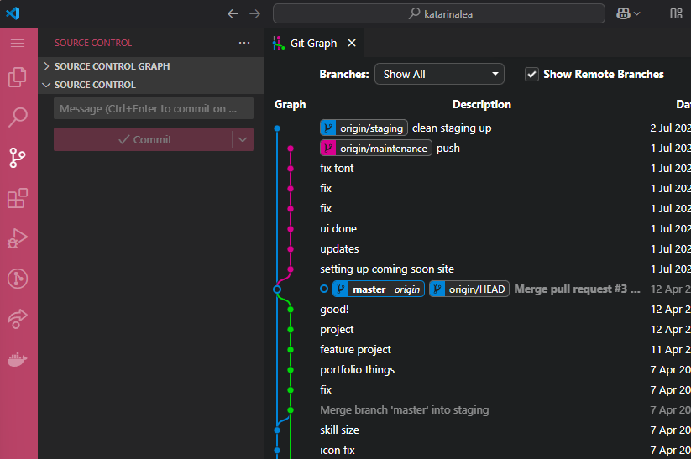Click the green graph node beside 'good!'
This screenshot has height=459, width=691.
[291, 310]
